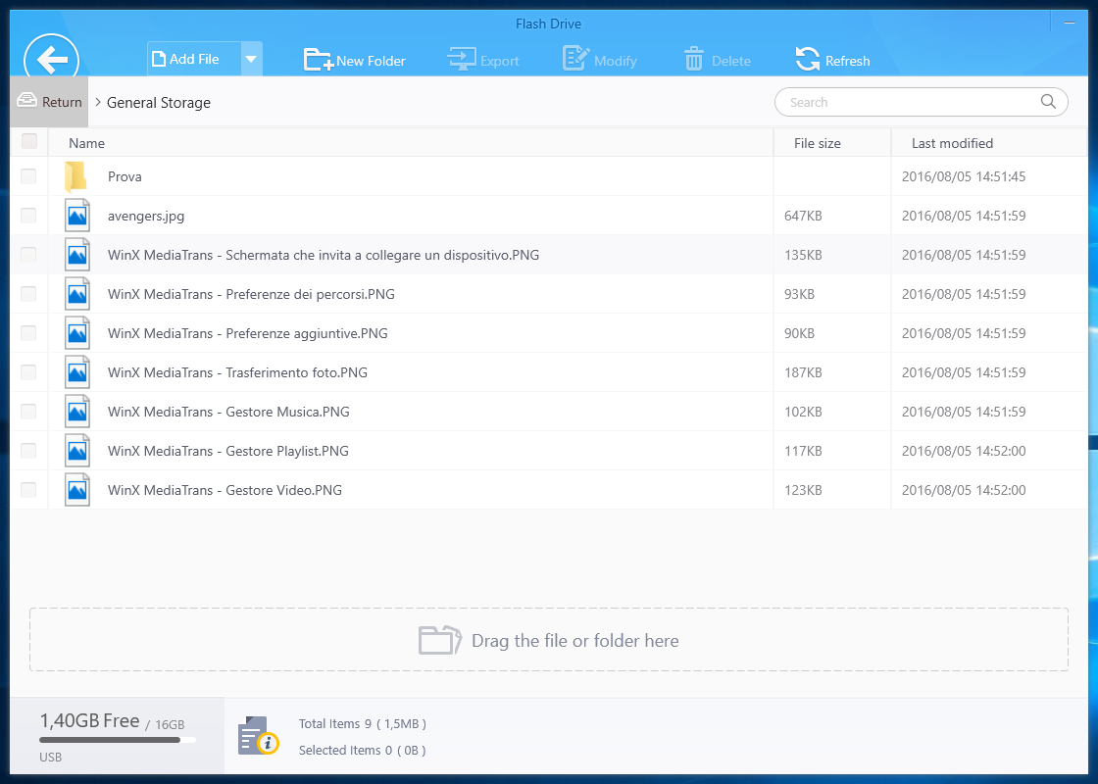The width and height of the screenshot is (1098, 784).
Task: Select Trasferimento foto.PNG file name
Action: pyautogui.click(x=237, y=372)
